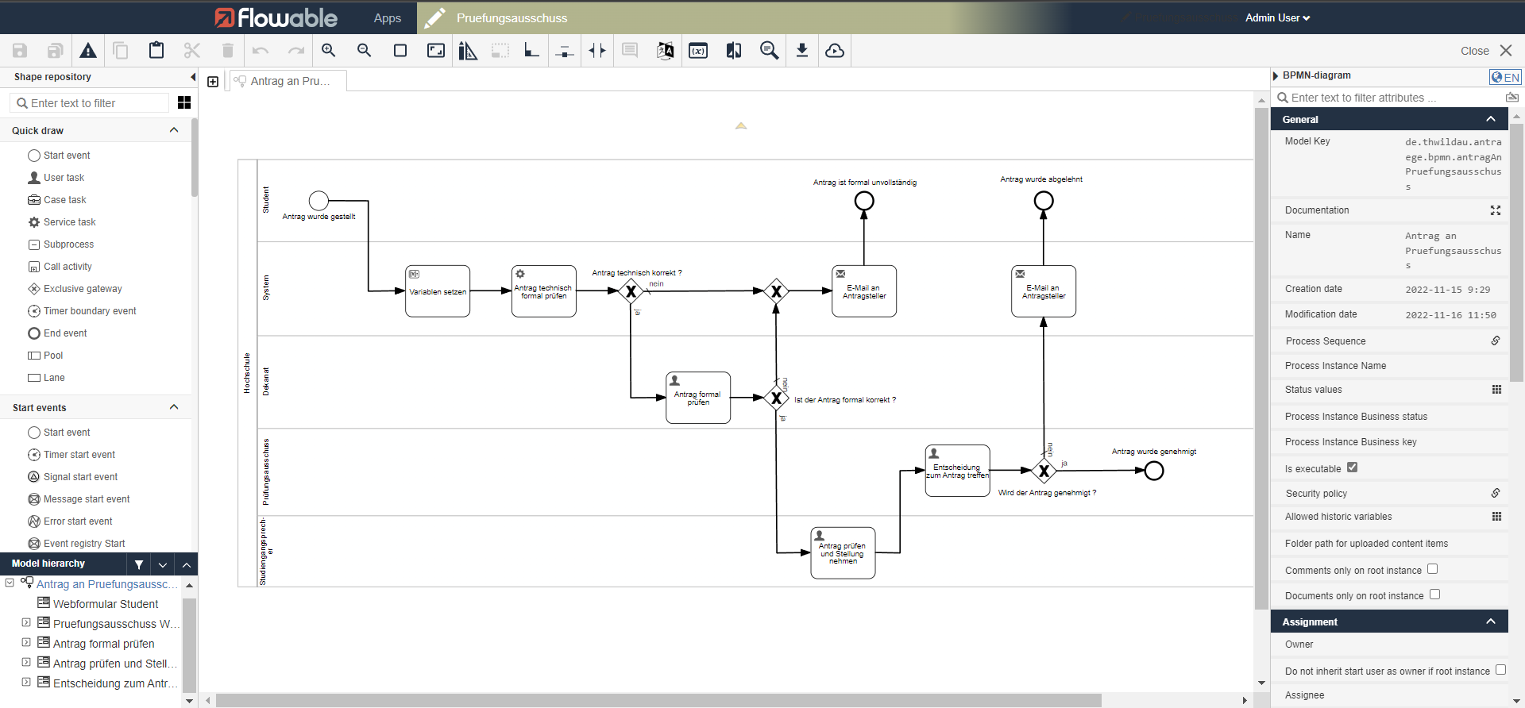This screenshot has height=708, width=1525.
Task: Toggle shape repository grid view icon
Action: [x=184, y=102]
